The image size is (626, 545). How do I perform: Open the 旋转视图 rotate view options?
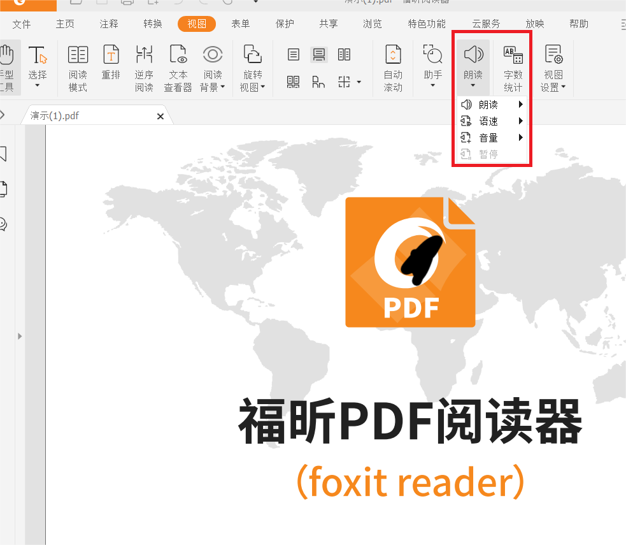tap(252, 64)
